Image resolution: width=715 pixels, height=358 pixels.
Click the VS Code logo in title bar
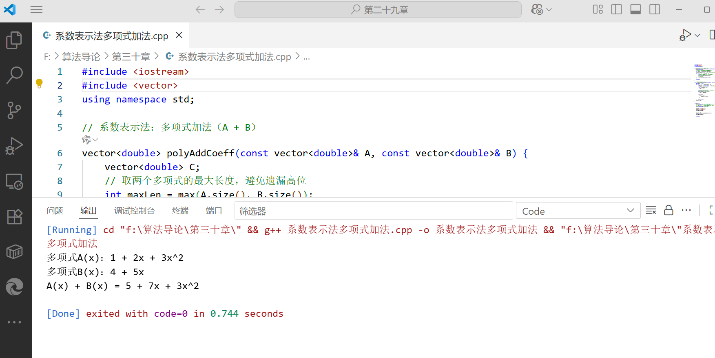pyautogui.click(x=10, y=9)
